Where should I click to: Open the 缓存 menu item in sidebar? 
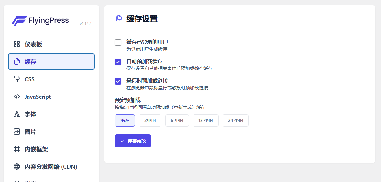click(x=51, y=62)
